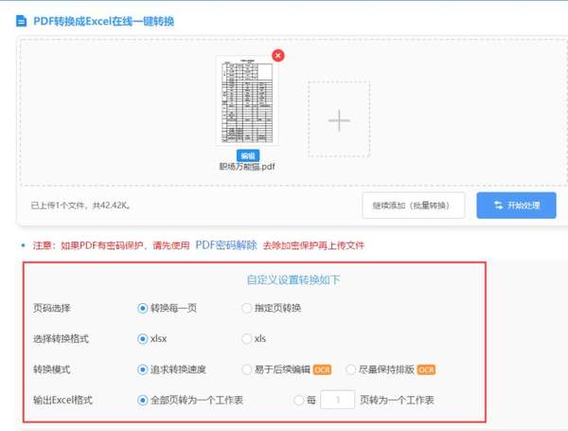Choose xlsx output format
Viewport: 568px width, 431px height.
(x=143, y=338)
